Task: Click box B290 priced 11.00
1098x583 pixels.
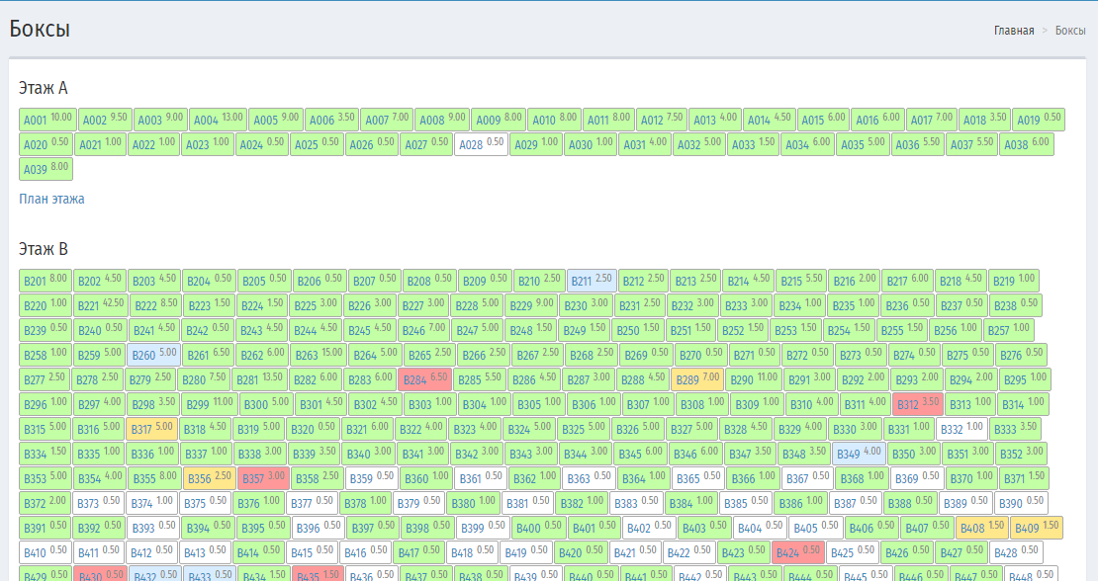Action: (x=754, y=379)
